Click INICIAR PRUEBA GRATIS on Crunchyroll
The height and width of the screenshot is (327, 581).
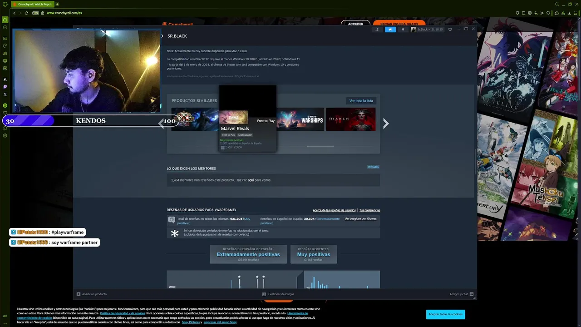point(399,24)
